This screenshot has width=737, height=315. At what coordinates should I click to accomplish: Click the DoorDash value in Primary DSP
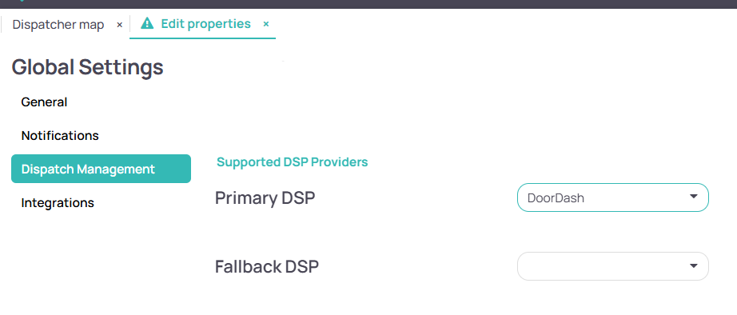(x=556, y=198)
